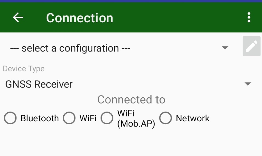
Task: Click the Device Type field label
Action: click(x=24, y=69)
